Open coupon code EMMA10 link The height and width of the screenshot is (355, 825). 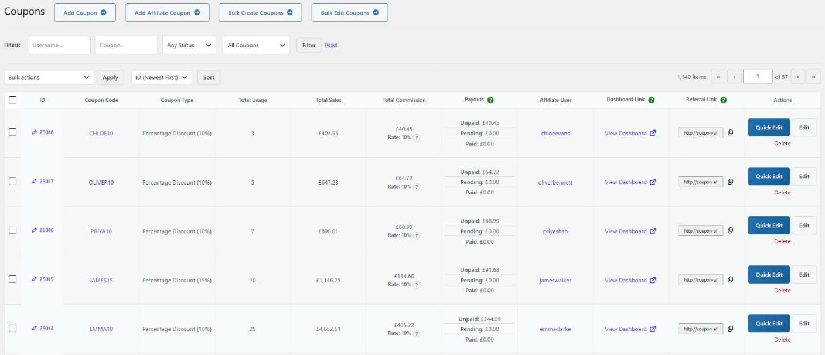(x=101, y=329)
